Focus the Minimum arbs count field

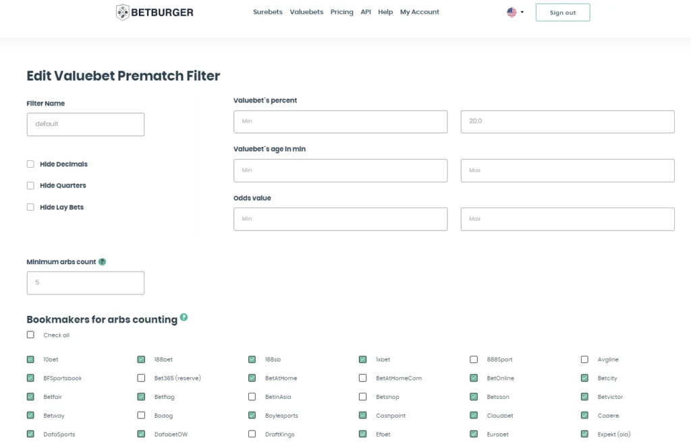[86, 283]
